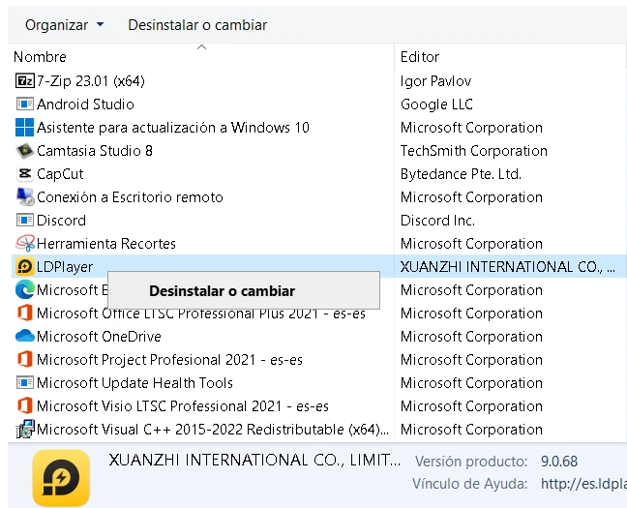
Task: Select Conexión a Escritorio remoto entry
Action: click(x=130, y=197)
